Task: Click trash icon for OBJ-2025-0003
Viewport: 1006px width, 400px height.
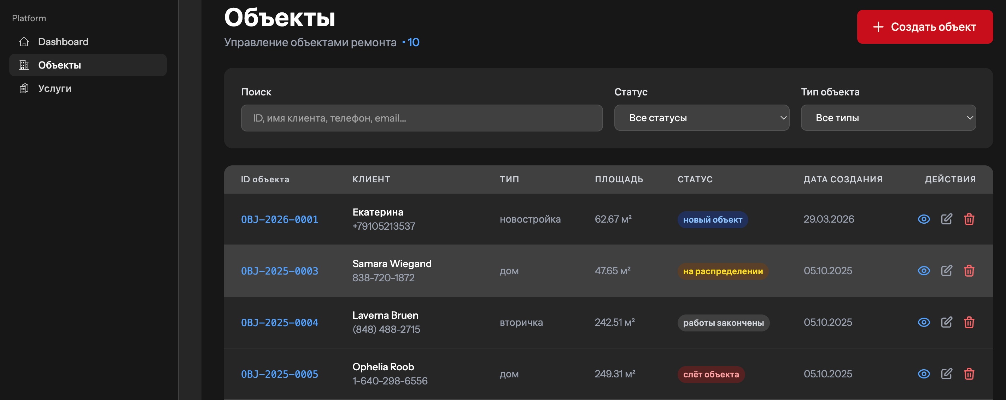Action: (x=969, y=270)
